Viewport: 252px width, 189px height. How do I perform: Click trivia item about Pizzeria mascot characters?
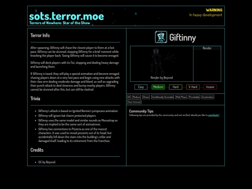tap(75, 135)
